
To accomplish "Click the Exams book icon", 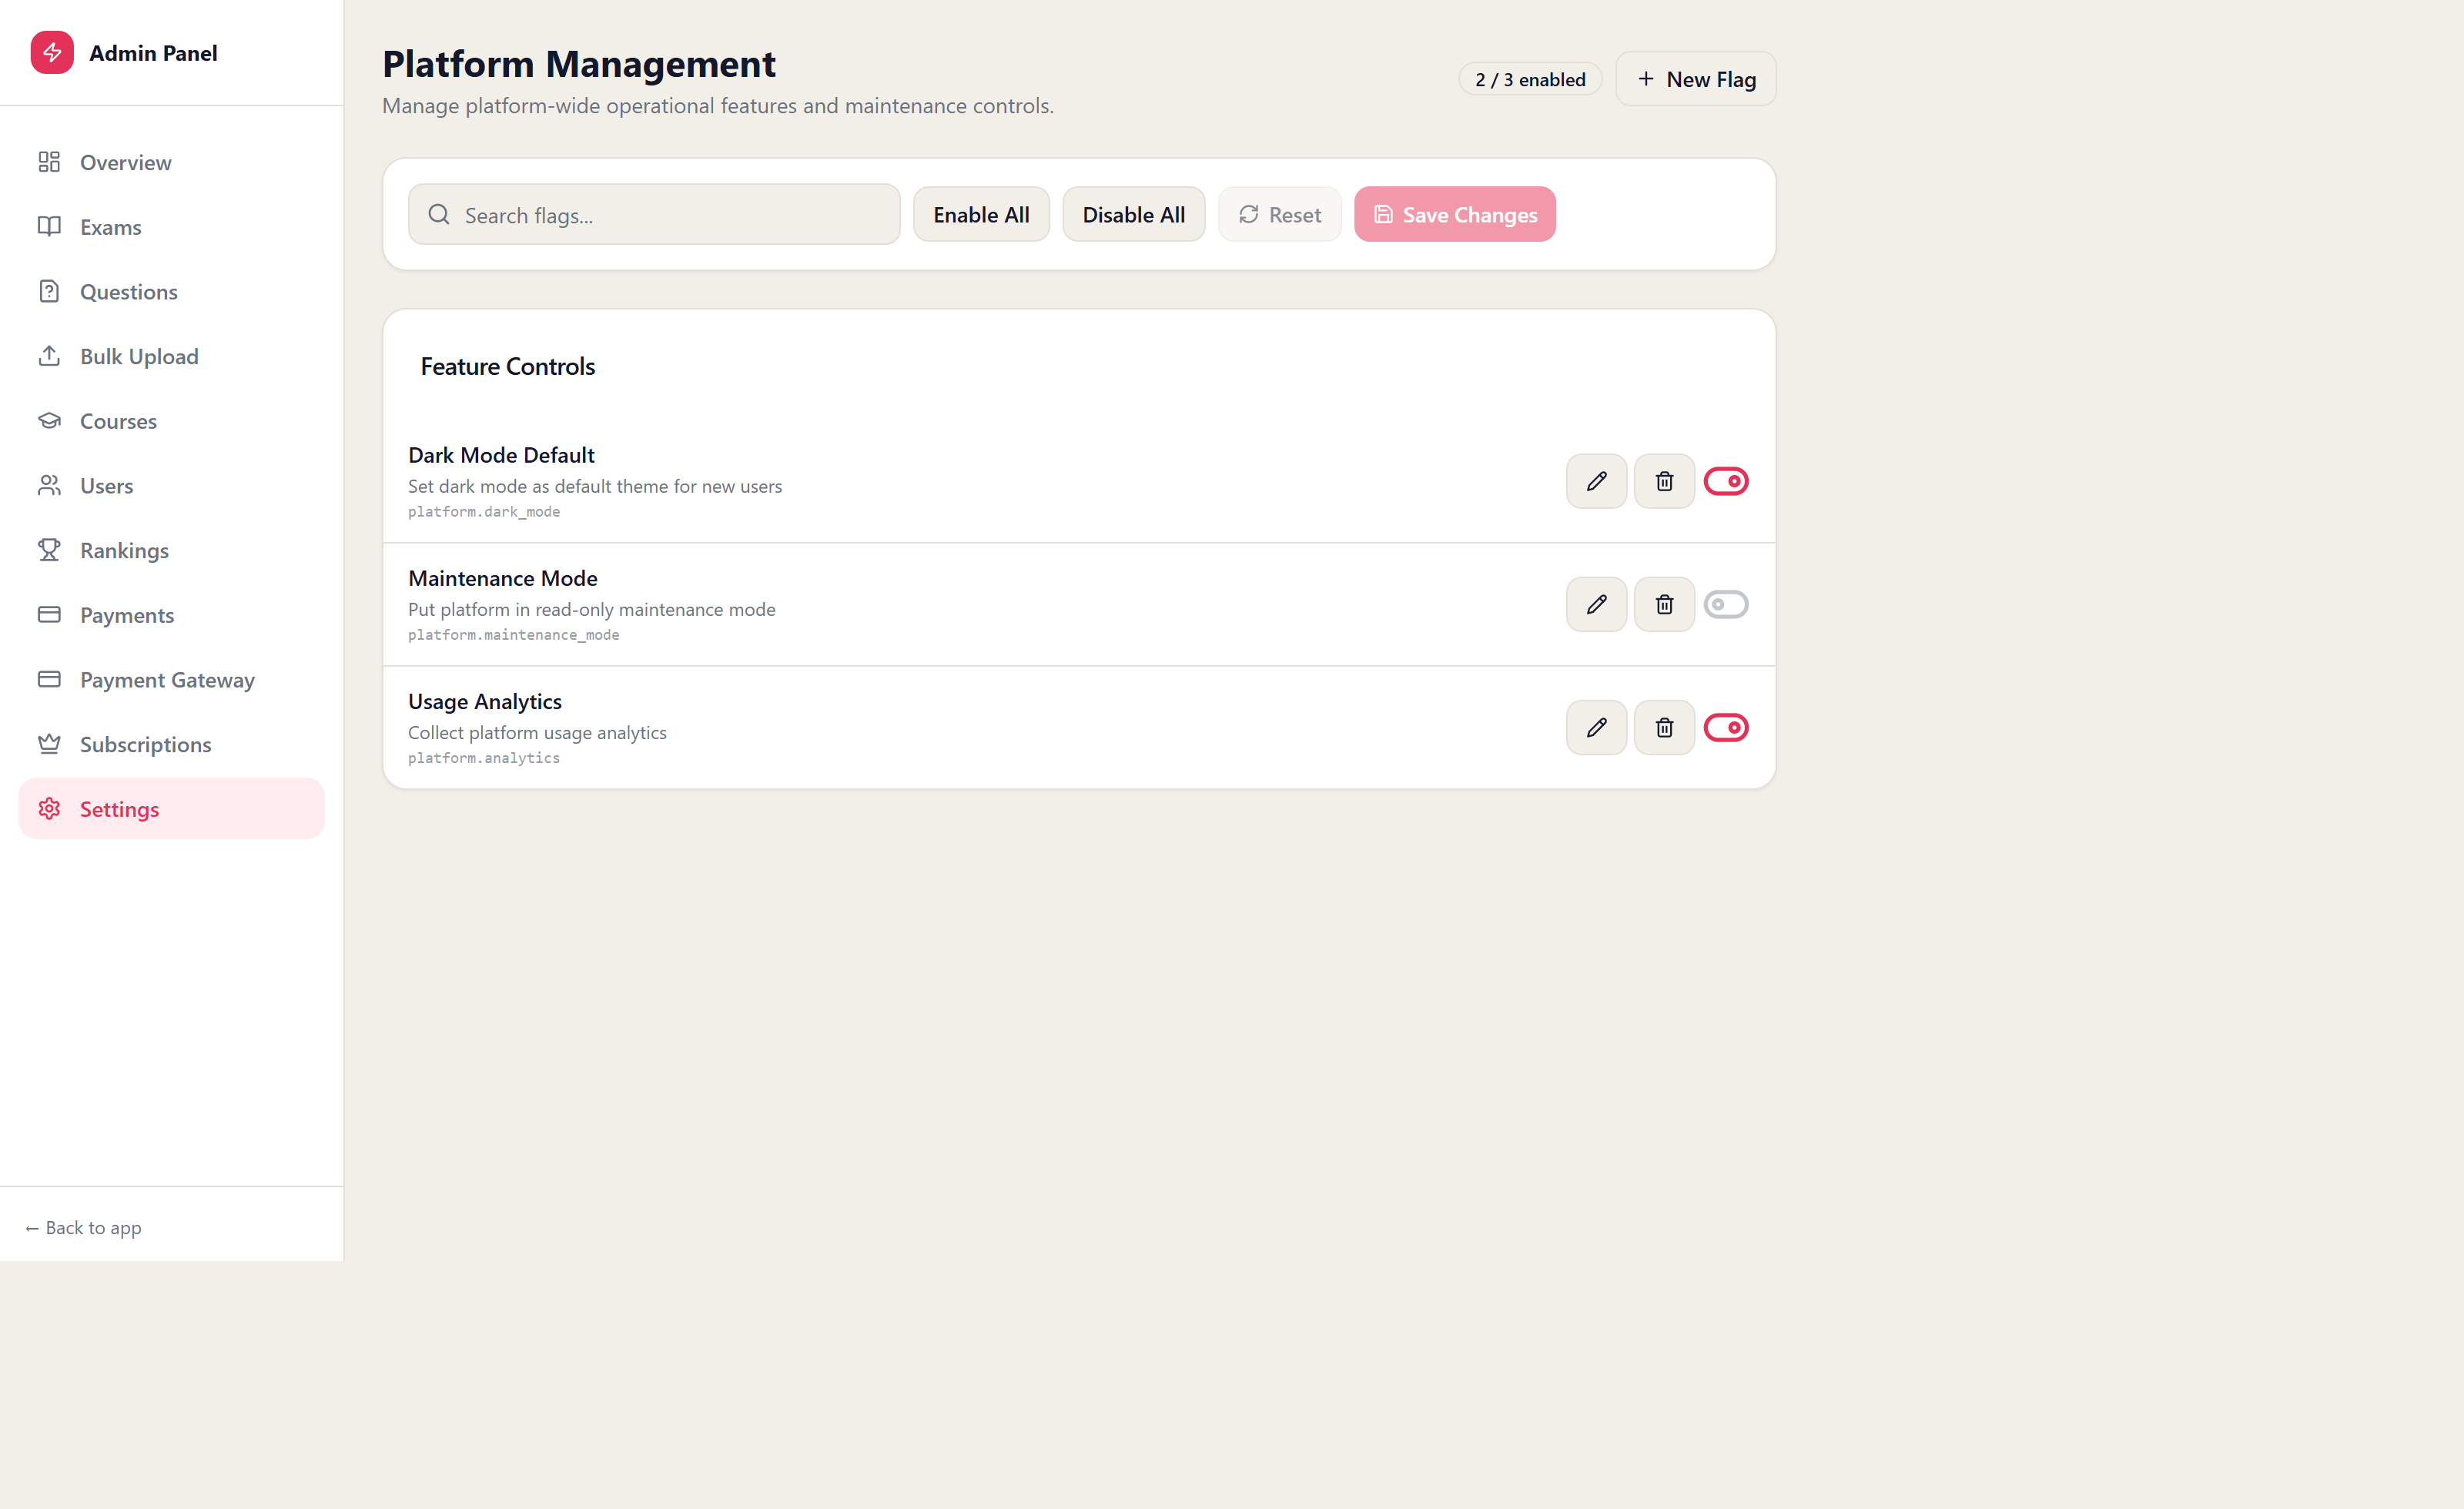I will click(49, 227).
